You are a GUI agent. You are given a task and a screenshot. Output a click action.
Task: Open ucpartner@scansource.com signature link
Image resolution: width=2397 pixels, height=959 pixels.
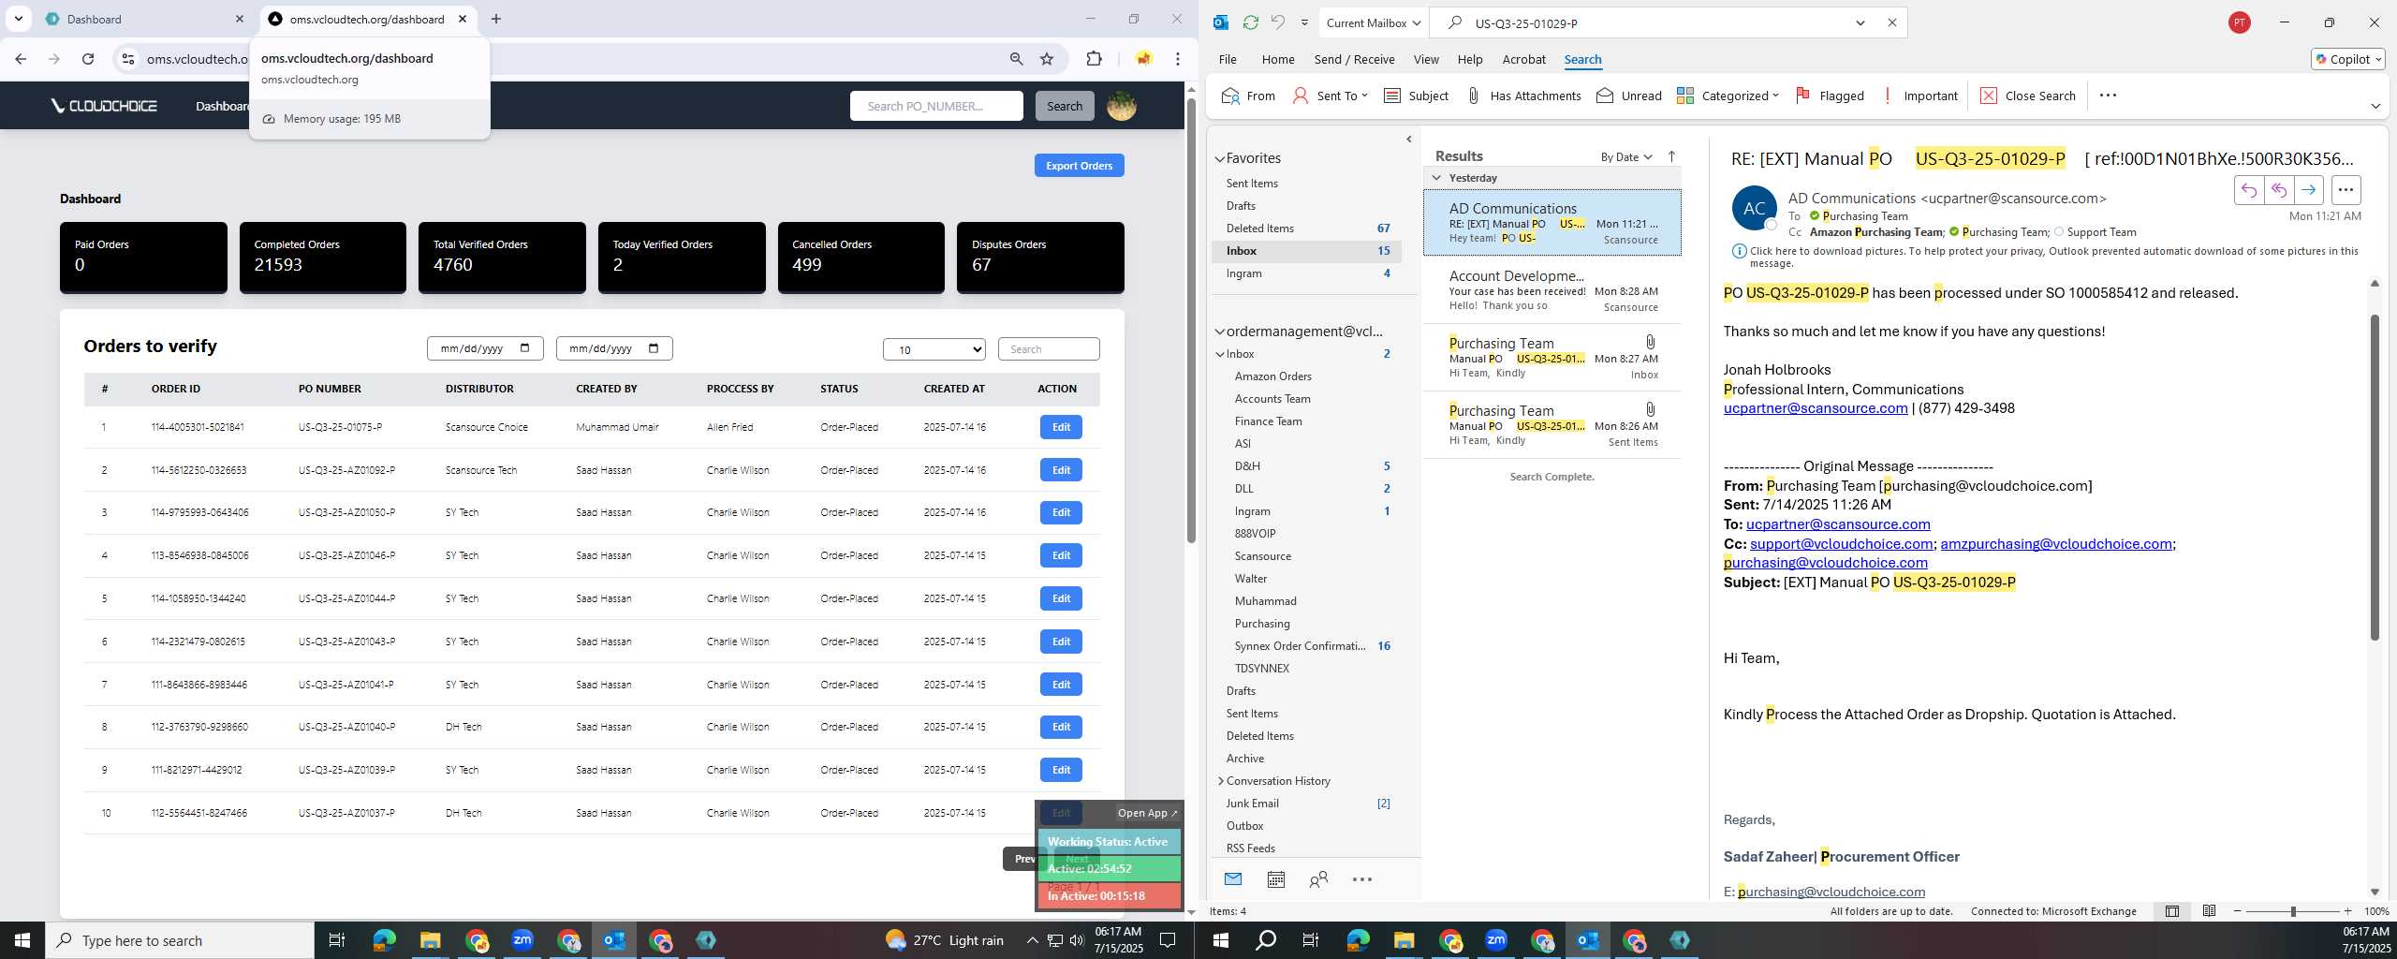point(1815,408)
